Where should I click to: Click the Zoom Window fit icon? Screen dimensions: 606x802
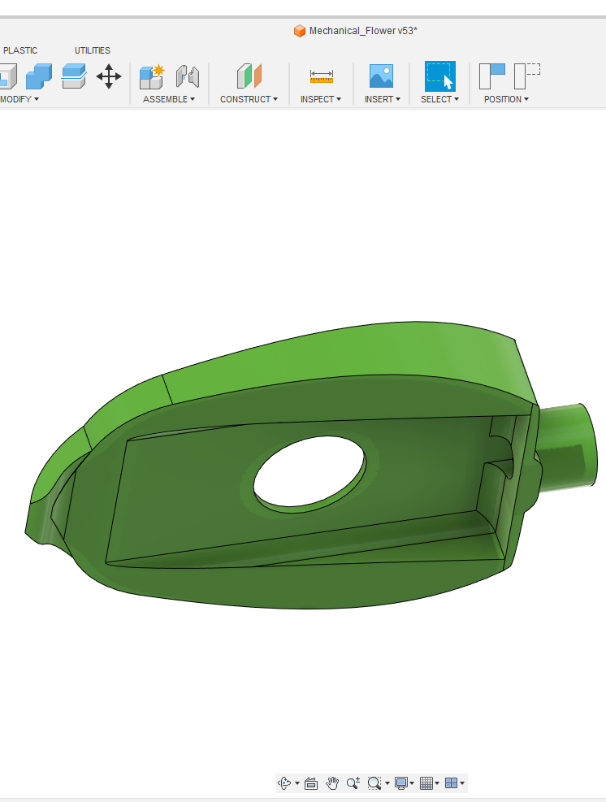[374, 783]
